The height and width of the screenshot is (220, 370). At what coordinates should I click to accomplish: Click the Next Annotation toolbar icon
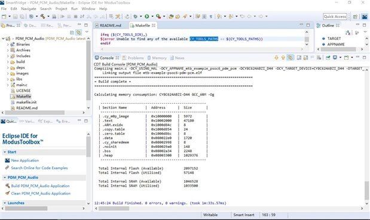tap(219, 17)
